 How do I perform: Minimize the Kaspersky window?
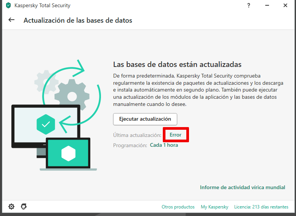[x=267, y=5]
